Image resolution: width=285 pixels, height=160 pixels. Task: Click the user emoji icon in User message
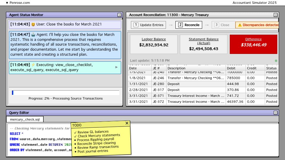tap(33, 24)
